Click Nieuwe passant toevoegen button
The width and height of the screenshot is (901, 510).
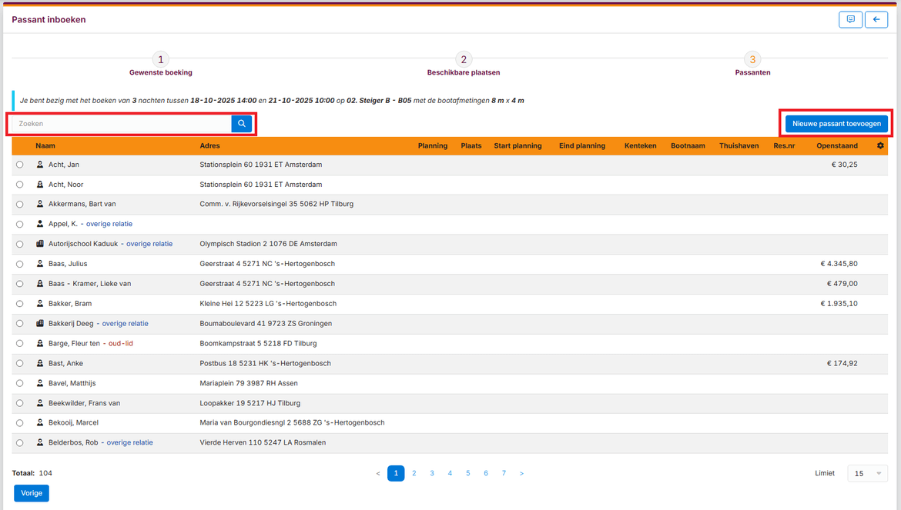tap(836, 124)
